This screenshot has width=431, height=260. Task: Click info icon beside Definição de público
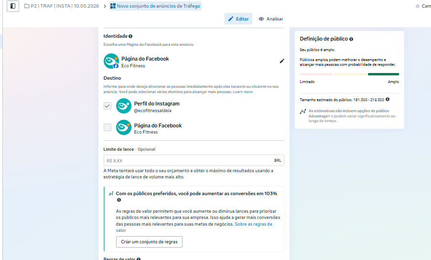(351, 39)
